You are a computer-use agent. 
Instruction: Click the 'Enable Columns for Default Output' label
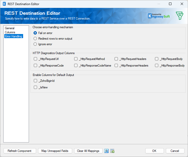[x=53, y=75]
